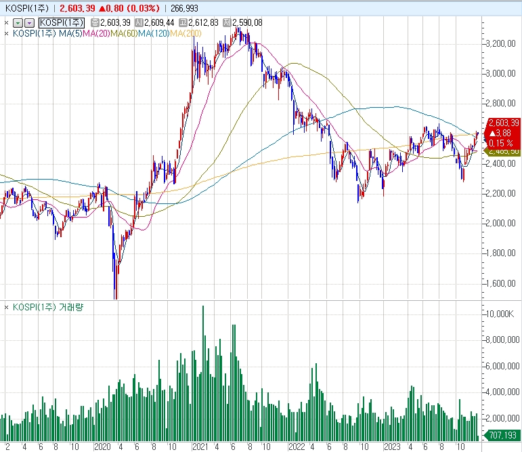Click the 고 high price indicator icon
Image resolution: width=522 pixels, height=452 pixels.
[x=183, y=22]
